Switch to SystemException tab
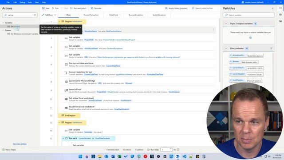Screen dimensions: 284x160 click(159, 15)
